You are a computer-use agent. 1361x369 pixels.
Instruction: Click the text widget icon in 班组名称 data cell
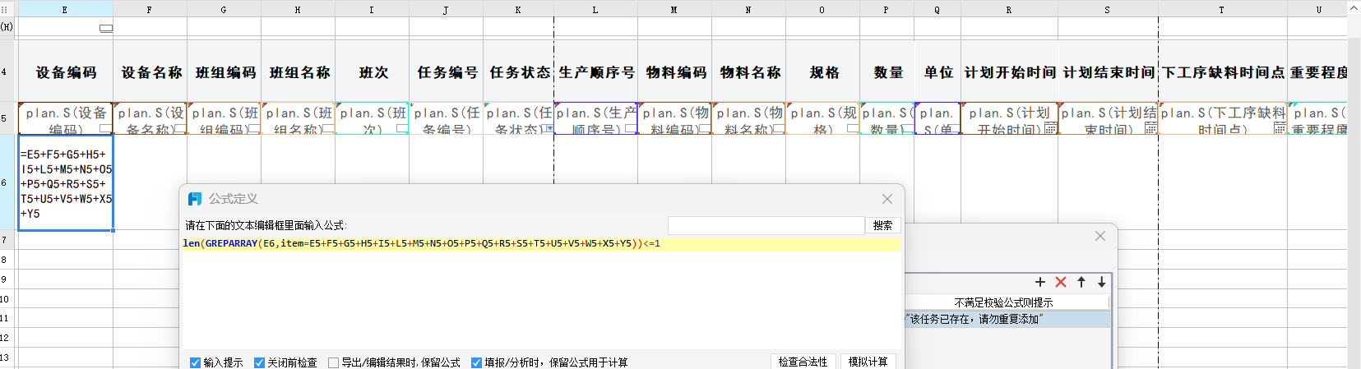(x=327, y=129)
